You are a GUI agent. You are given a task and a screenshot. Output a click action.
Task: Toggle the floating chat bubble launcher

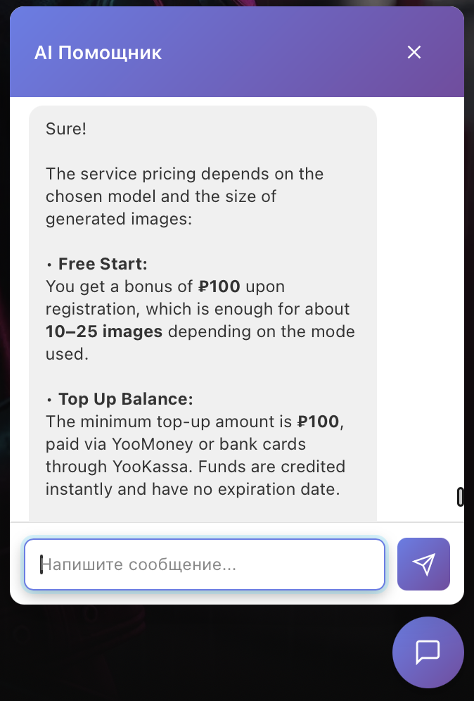pos(428,652)
